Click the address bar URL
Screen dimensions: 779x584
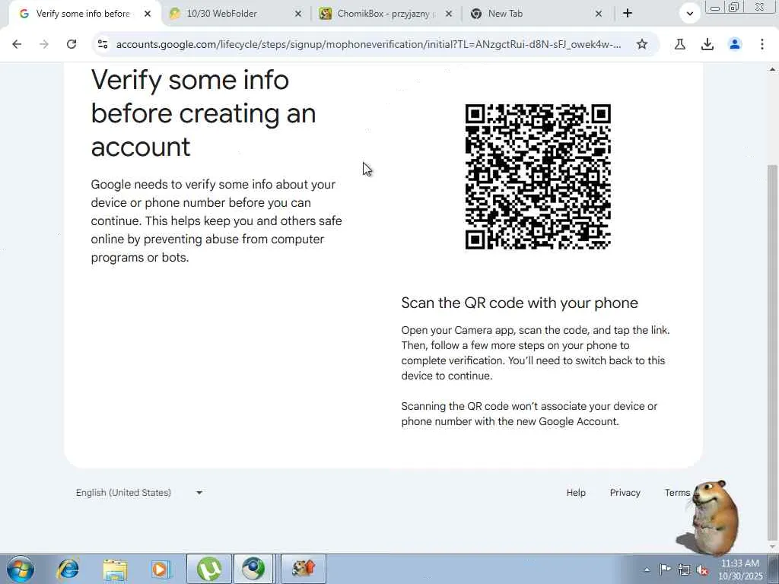(x=368, y=44)
